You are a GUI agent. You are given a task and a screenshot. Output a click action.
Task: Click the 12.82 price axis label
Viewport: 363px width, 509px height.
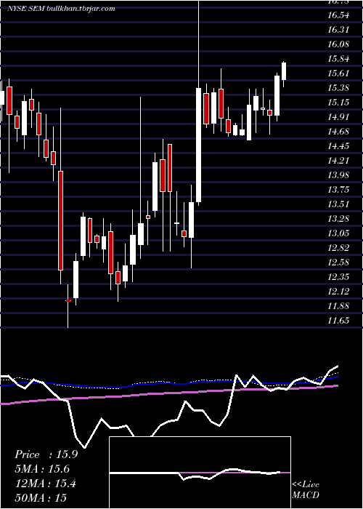pyautogui.click(x=338, y=248)
